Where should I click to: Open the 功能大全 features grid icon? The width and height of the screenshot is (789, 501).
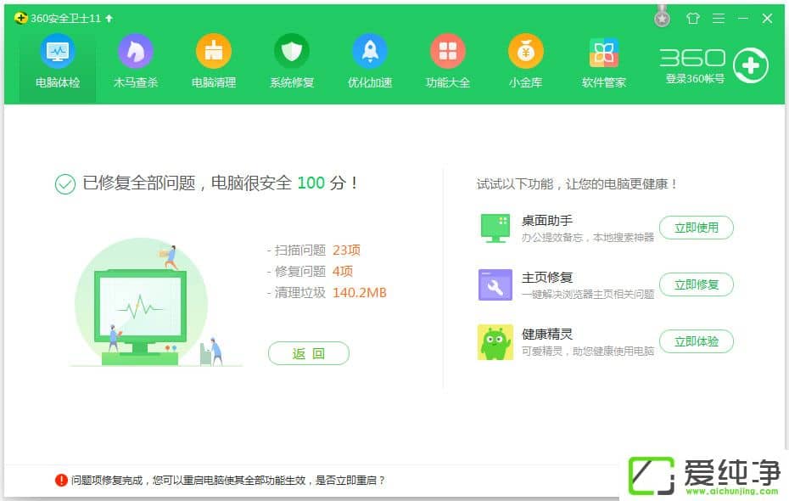click(x=448, y=52)
